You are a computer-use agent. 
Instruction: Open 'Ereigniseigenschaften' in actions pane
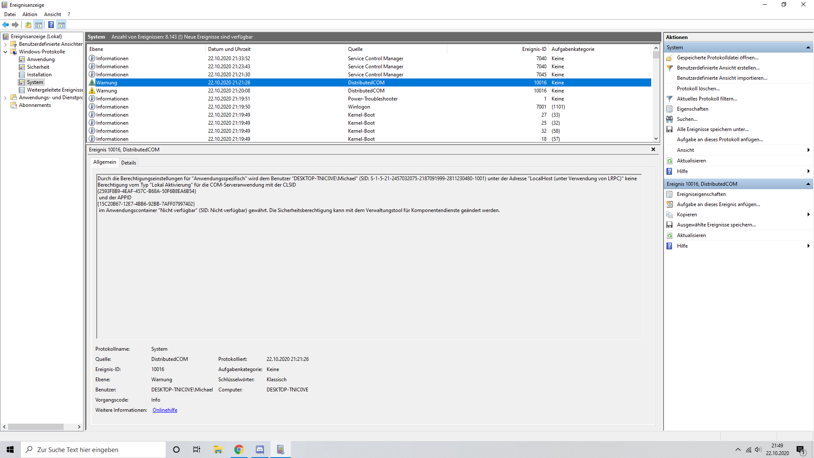pyautogui.click(x=701, y=194)
